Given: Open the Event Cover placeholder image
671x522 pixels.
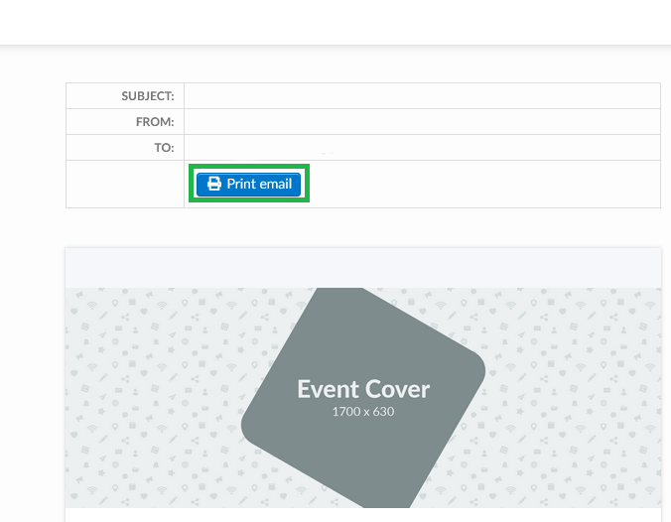Looking at the screenshot, I should tap(363, 398).
